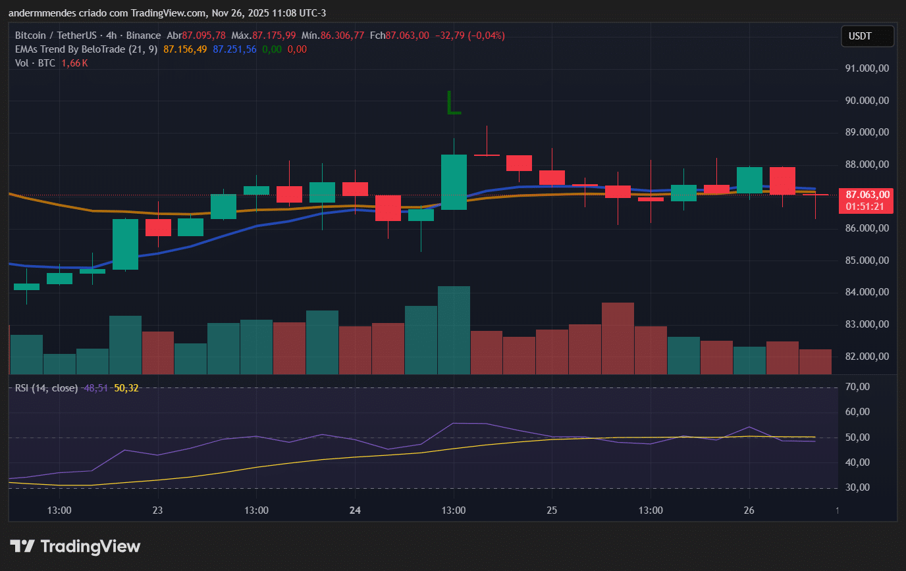Click the 24 date label on the time axis
The height and width of the screenshot is (571, 906).
point(355,510)
